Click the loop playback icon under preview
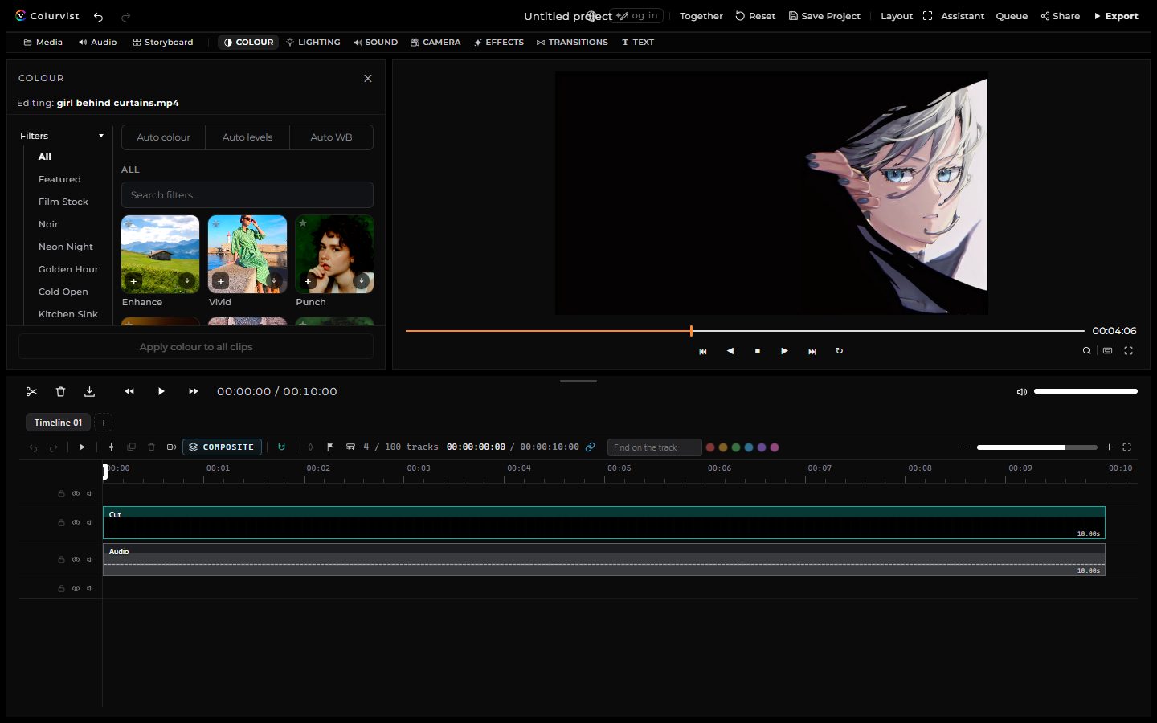Screen dimensions: 1157x723 click(x=840, y=351)
